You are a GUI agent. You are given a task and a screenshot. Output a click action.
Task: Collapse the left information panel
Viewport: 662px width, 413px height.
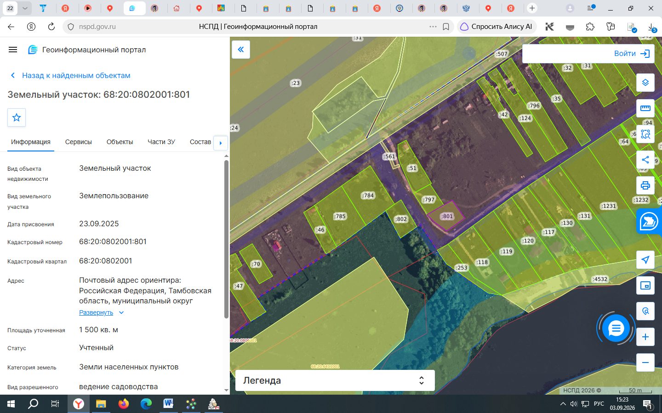(x=241, y=50)
